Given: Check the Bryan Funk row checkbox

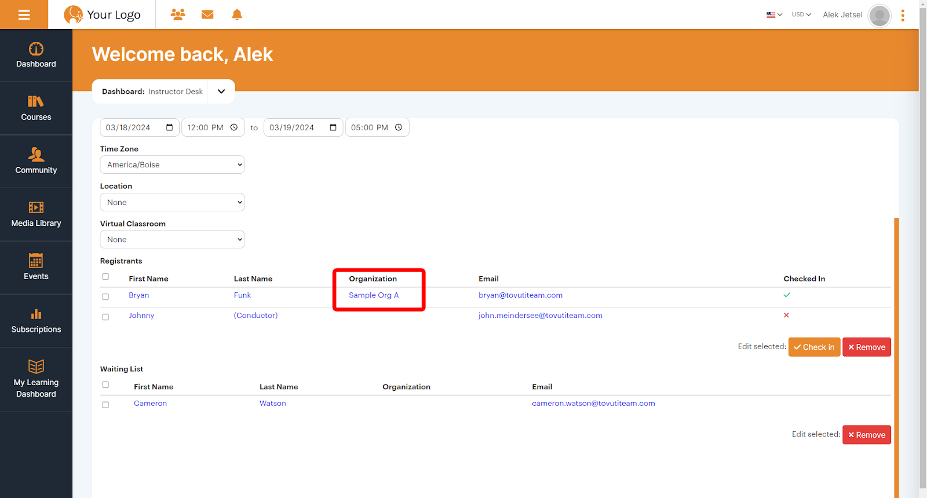Looking at the screenshot, I should pyautogui.click(x=105, y=296).
